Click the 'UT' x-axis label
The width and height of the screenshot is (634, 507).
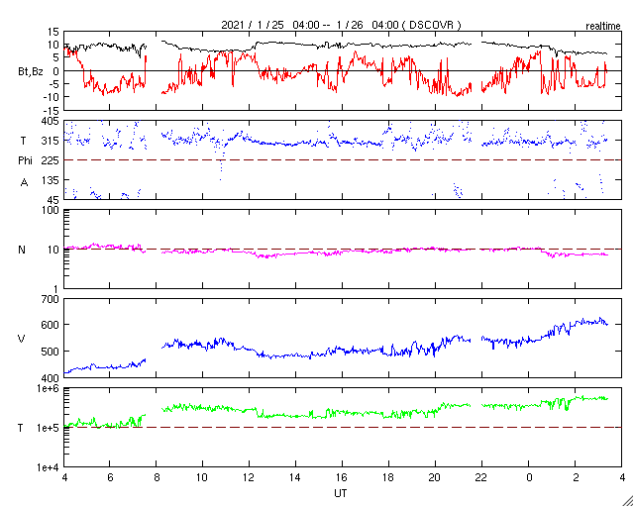[x=340, y=494]
